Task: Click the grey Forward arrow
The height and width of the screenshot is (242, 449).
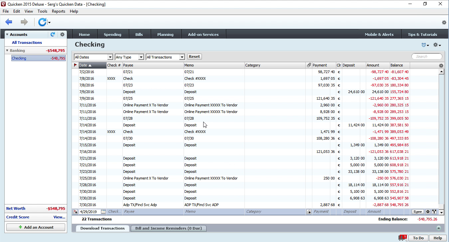Action: coord(24,22)
